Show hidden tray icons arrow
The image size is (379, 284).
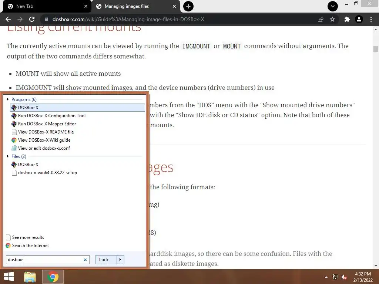click(x=326, y=277)
